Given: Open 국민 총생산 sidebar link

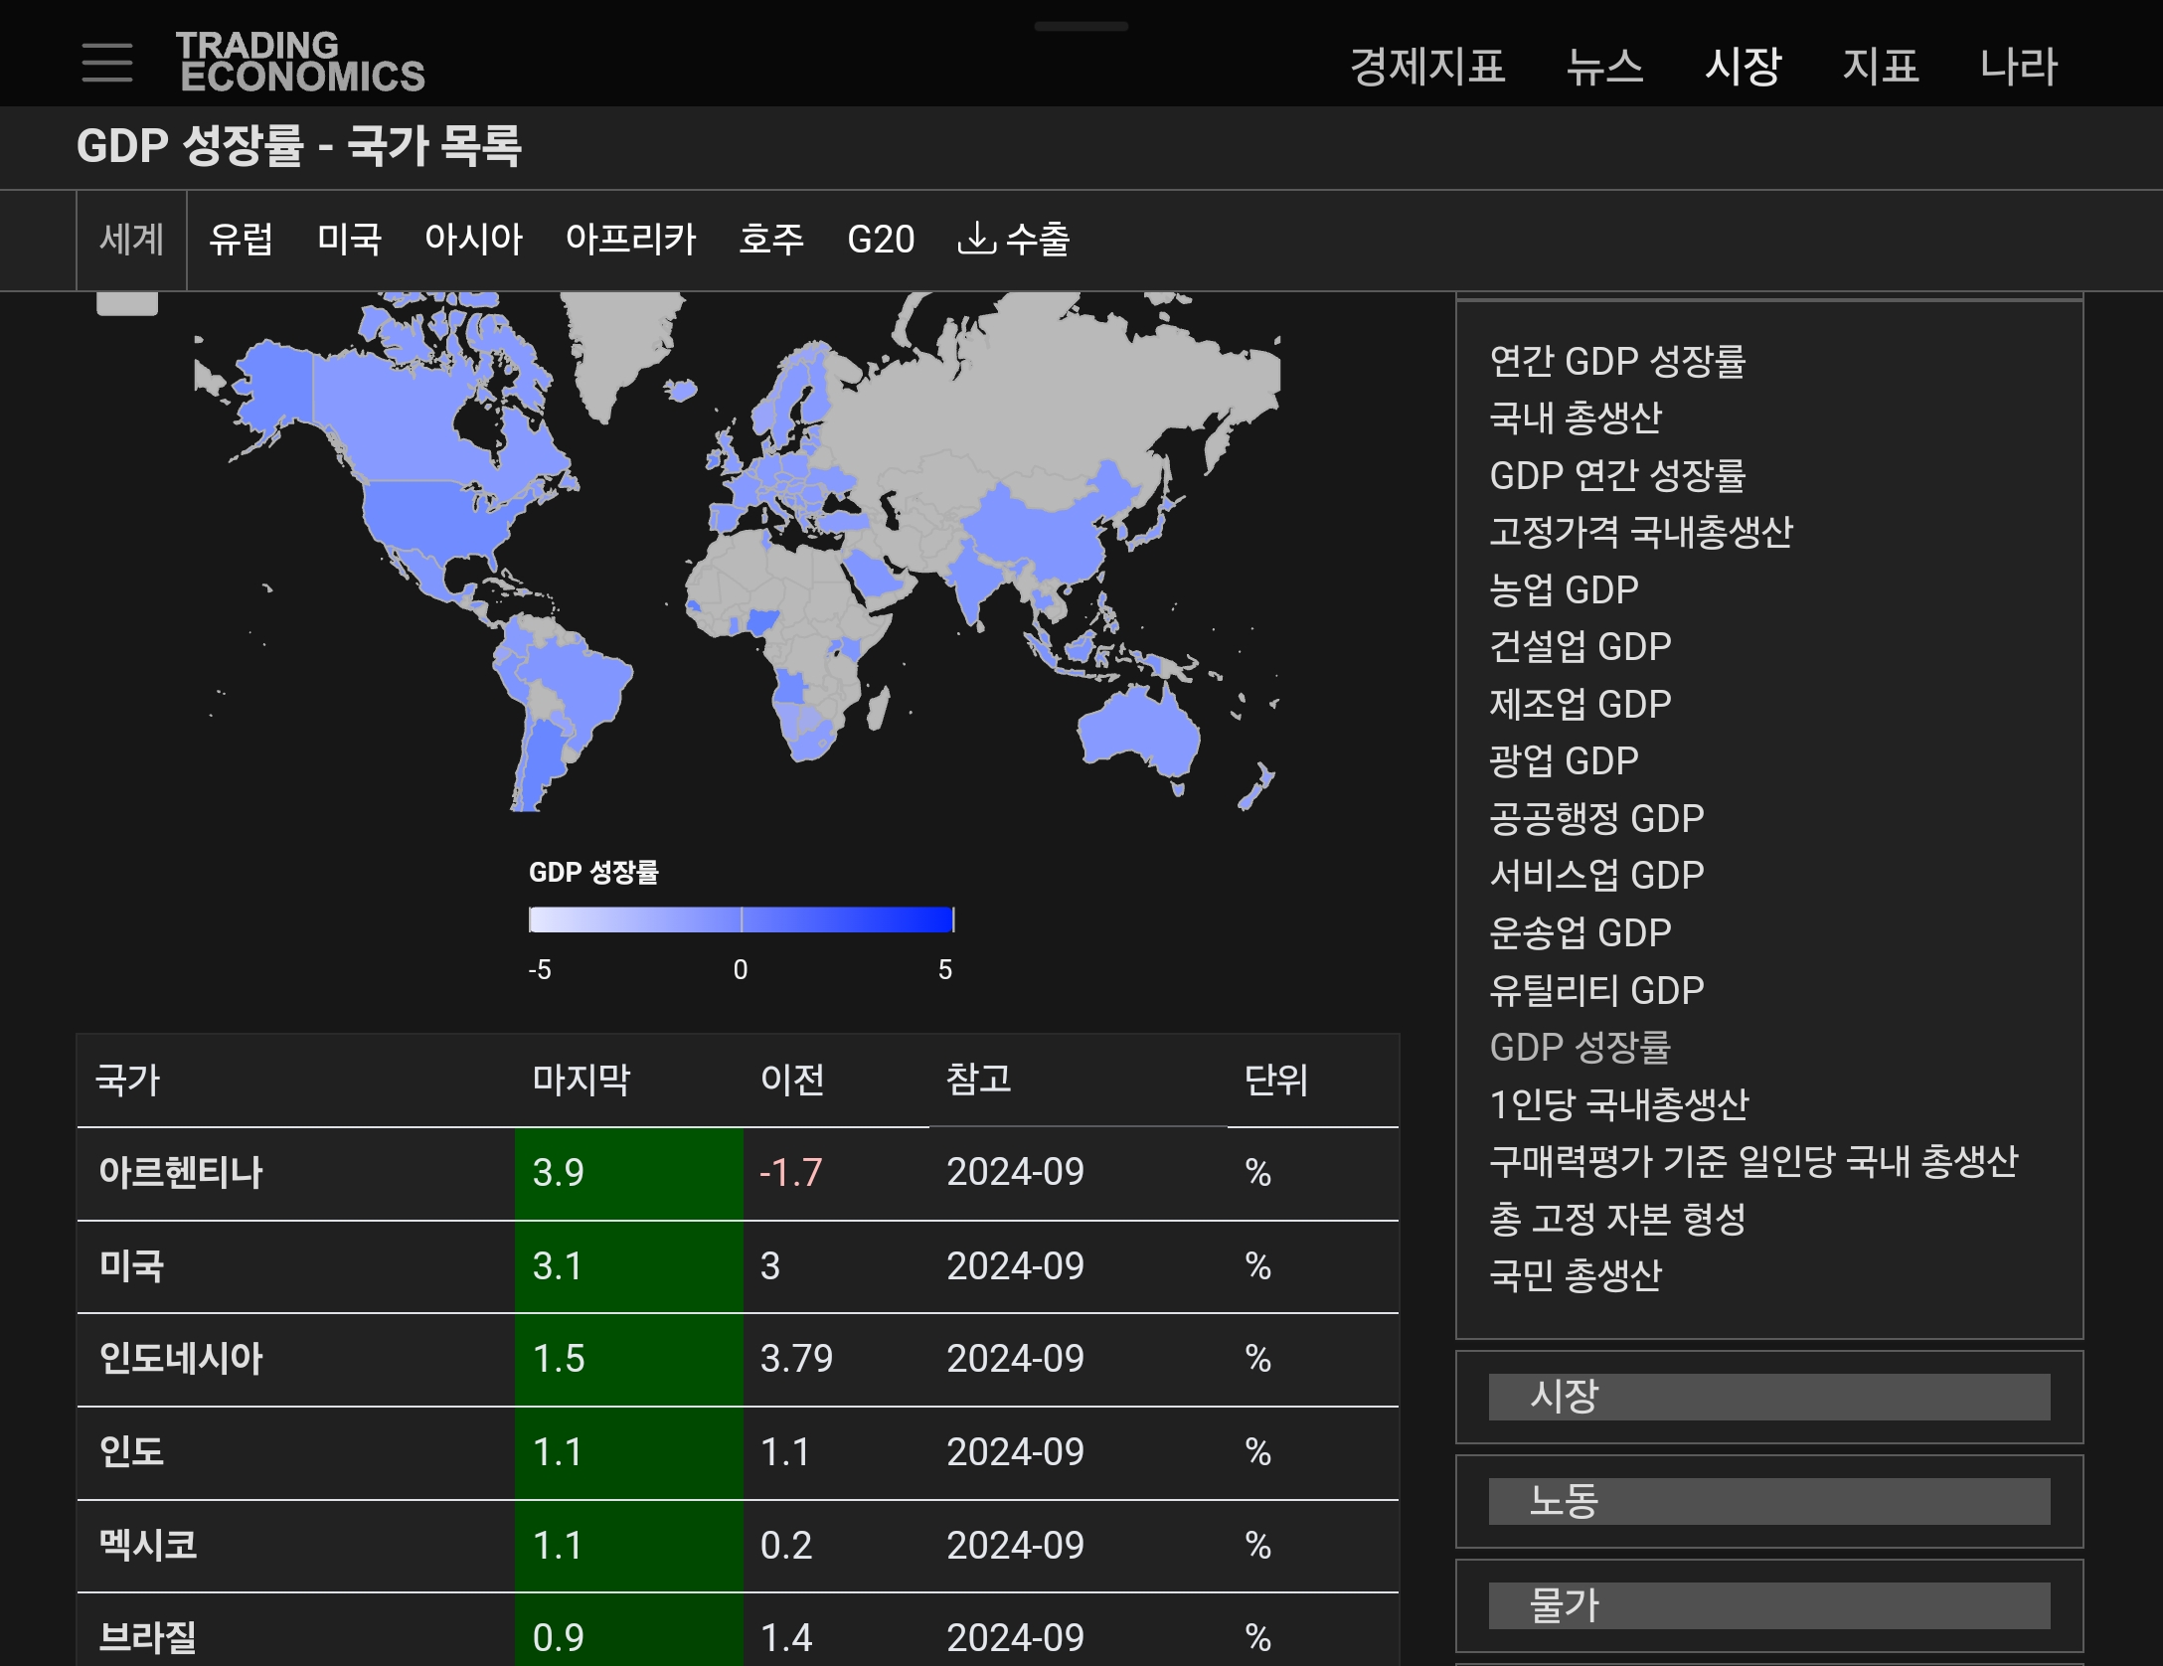Looking at the screenshot, I should 1576,1276.
